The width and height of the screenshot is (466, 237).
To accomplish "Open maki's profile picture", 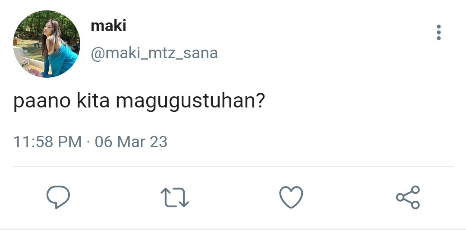I will pyautogui.click(x=46, y=44).
